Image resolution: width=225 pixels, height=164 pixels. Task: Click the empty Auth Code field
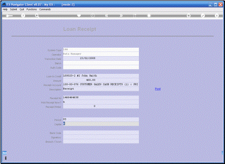tap(101, 67)
